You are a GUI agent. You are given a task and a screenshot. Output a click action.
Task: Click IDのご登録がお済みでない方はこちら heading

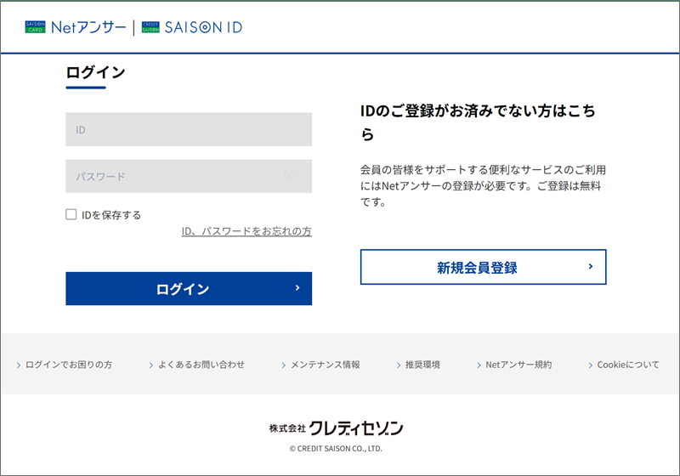pos(478,122)
